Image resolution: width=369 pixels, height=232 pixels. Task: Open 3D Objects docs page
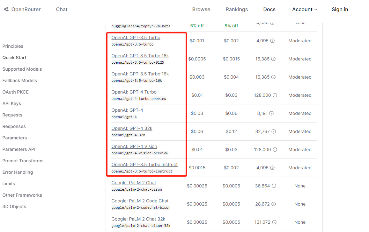(14, 207)
